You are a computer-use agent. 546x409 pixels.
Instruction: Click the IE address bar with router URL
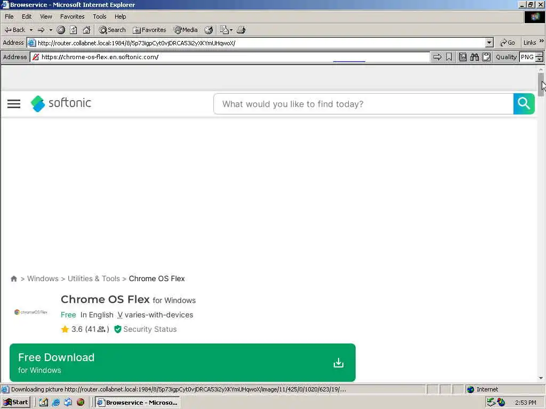(260, 43)
